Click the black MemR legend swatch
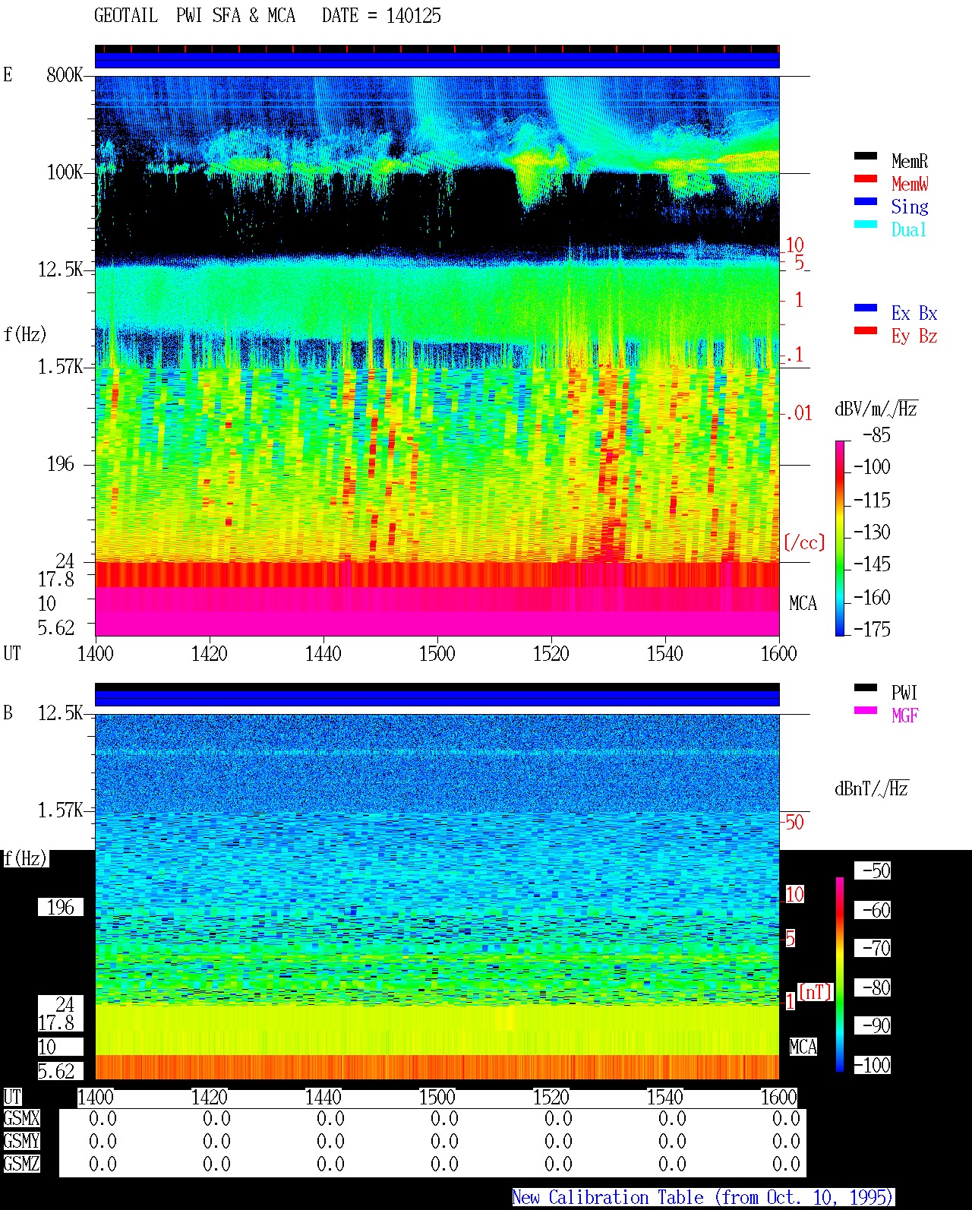Screen dimensions: 972x1210 click(x=866, y=156)
